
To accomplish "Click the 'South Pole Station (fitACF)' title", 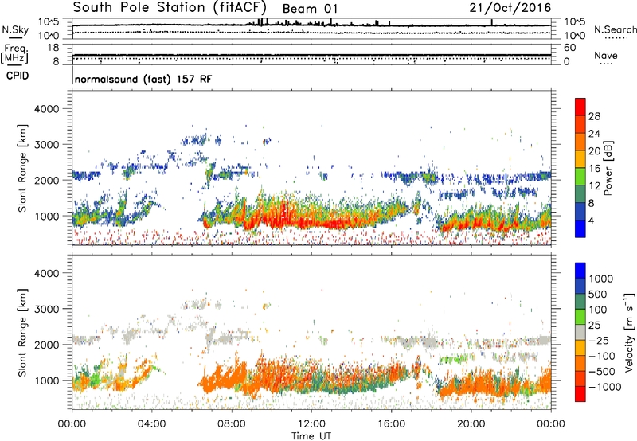I will click(x=170, y=8).
